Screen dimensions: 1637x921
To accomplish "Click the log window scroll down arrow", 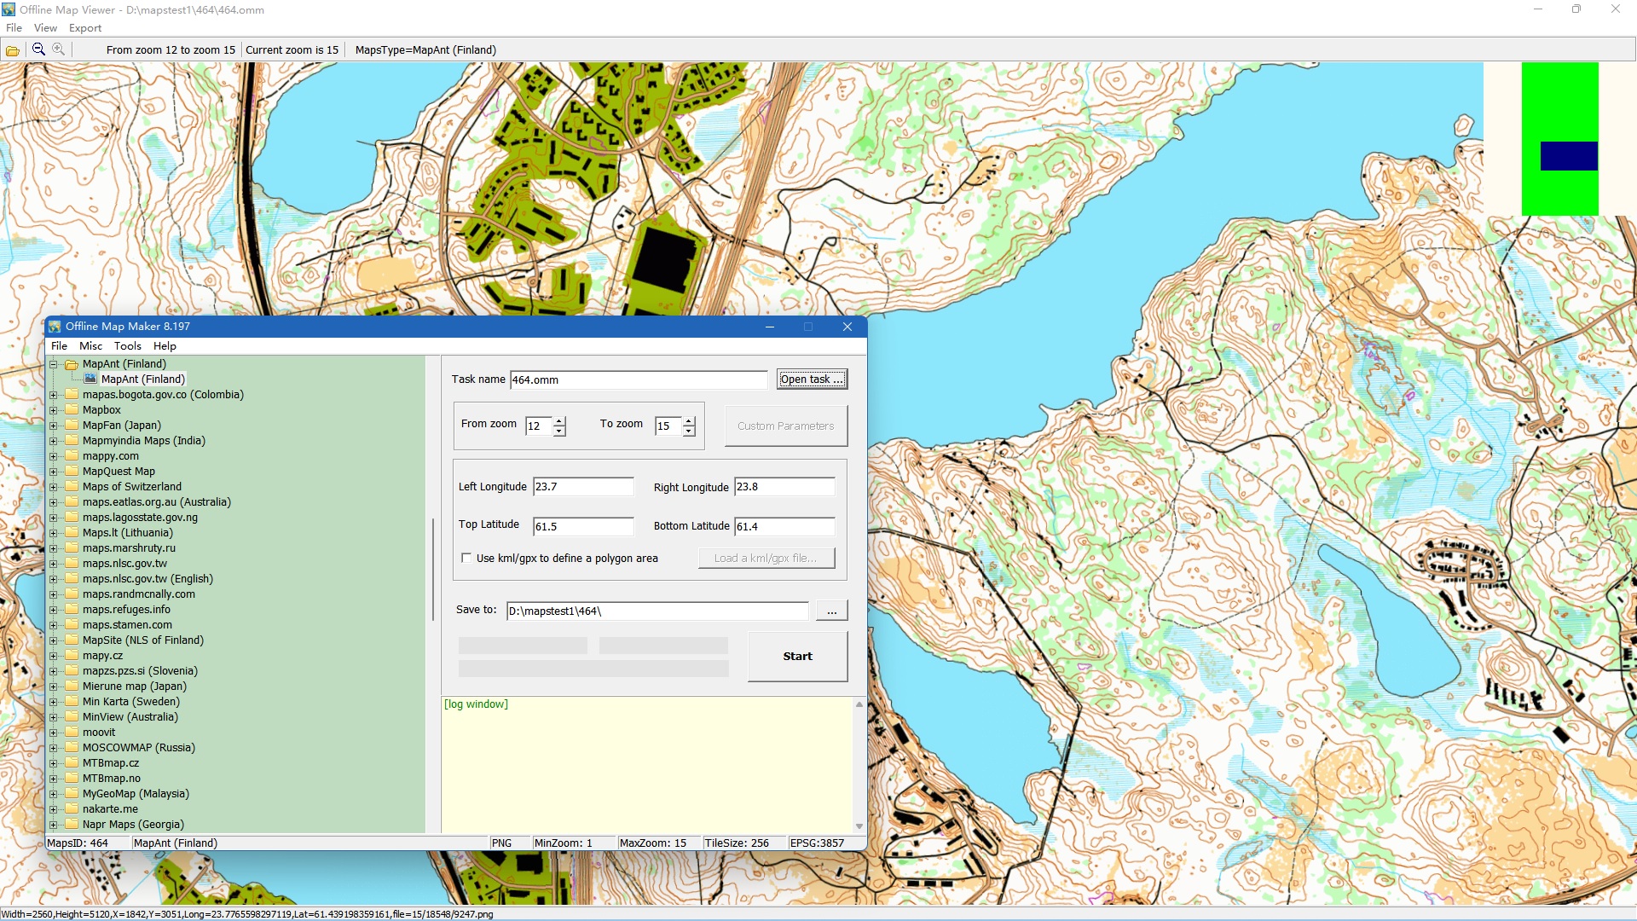I will coord(859,825).
